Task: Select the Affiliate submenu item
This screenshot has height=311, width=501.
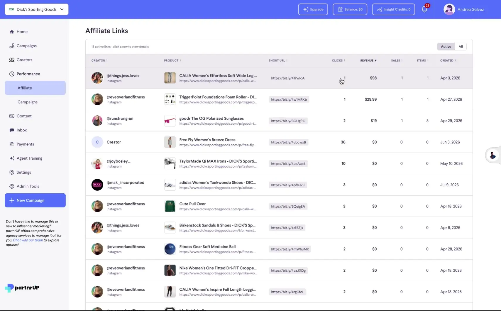Action: pyautogui.click(x=35, y=88)
